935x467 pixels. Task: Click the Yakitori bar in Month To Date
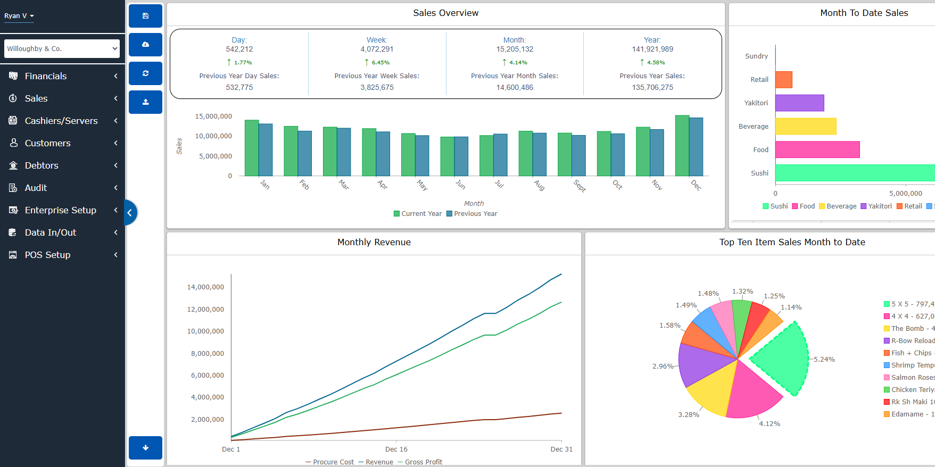pos(800,103)
